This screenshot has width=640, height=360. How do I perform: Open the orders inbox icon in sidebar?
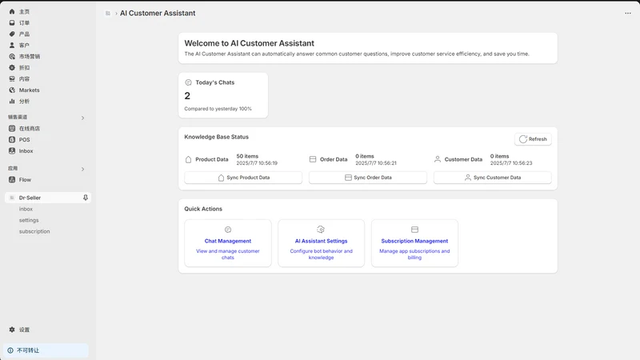(x=12, y=23)
